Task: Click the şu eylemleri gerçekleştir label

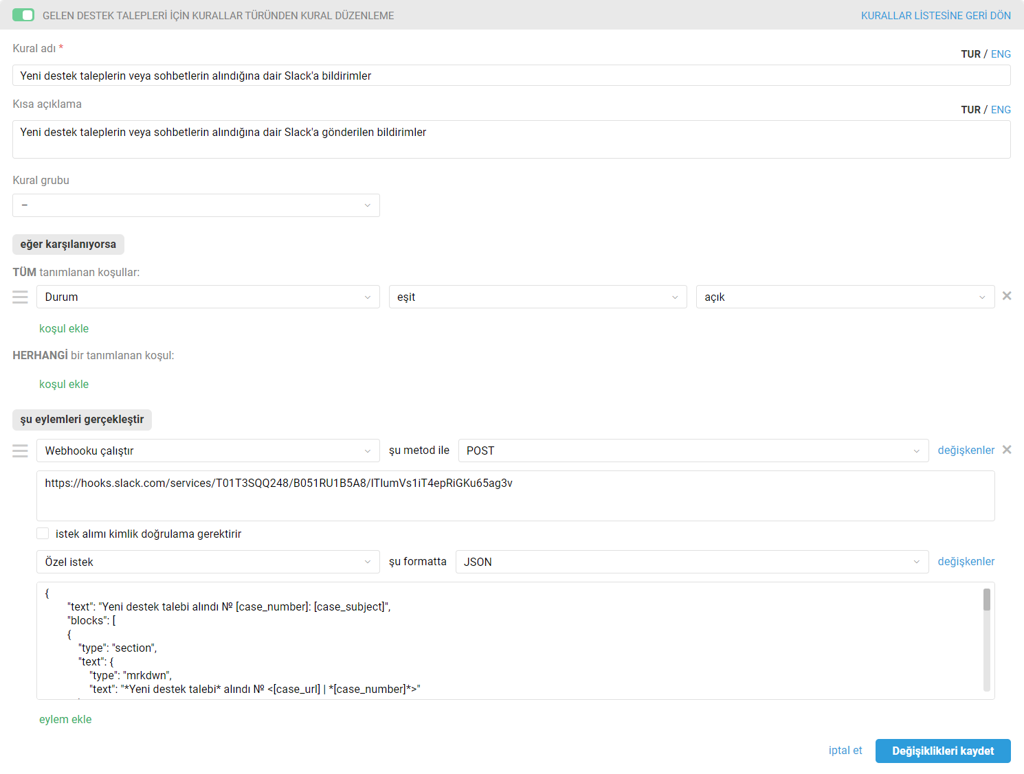Action: (x=82, y=420)
